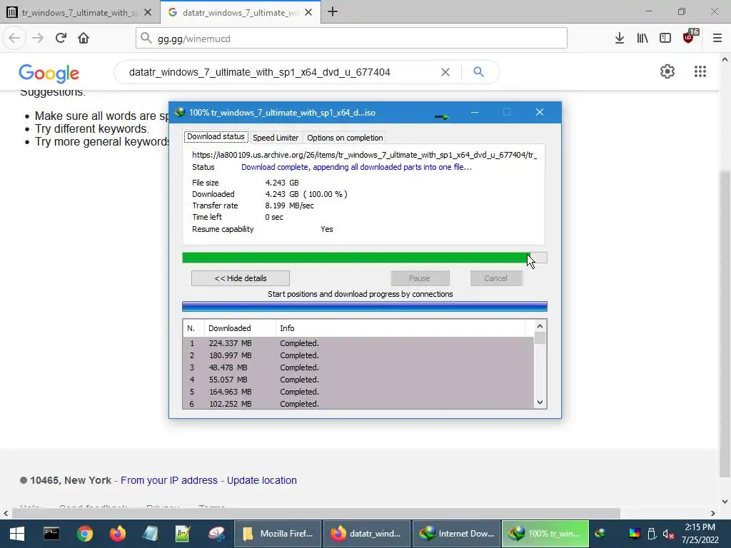Click the Google search magnifier button
The image size is (731, 548).
tap(478, 72)
